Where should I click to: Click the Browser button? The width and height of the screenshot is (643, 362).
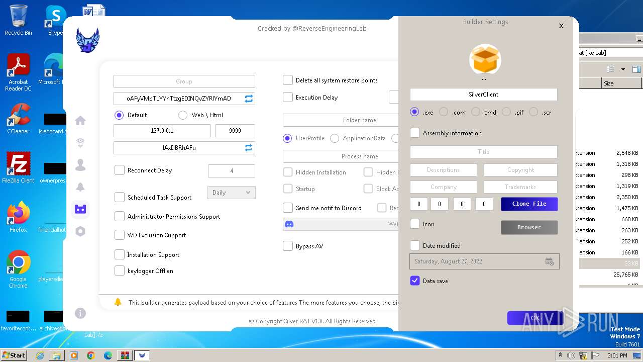pyautogui.click(x=529, y=227)
